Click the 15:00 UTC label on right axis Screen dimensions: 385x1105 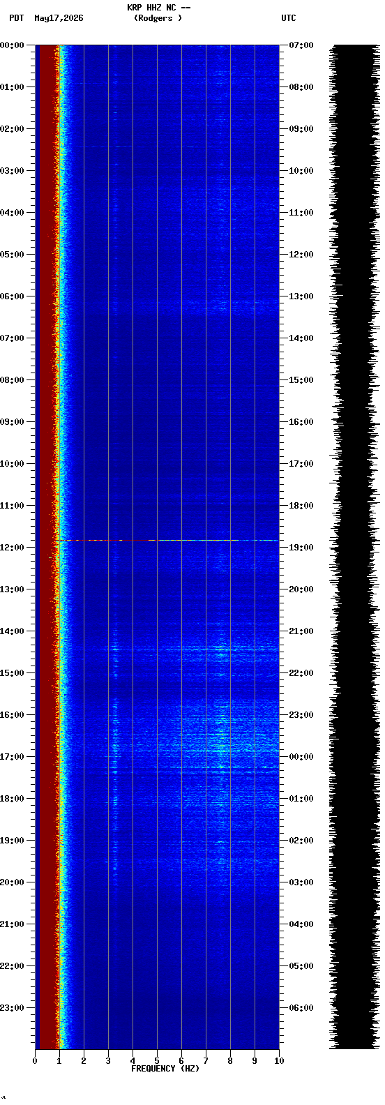tap(301, 380)
